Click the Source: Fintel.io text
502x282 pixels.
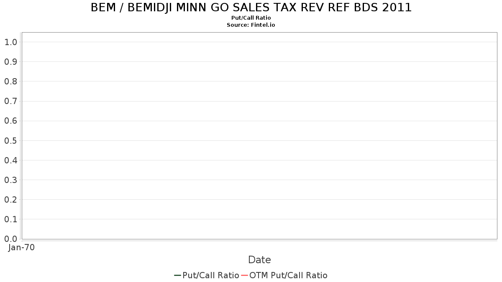tap(251, 25)
